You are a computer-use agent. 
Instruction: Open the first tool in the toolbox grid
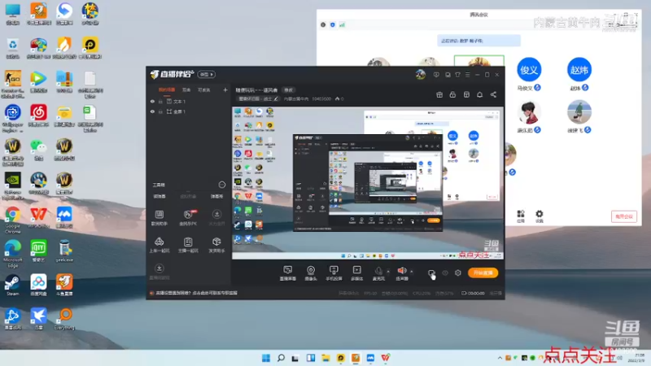159,217
